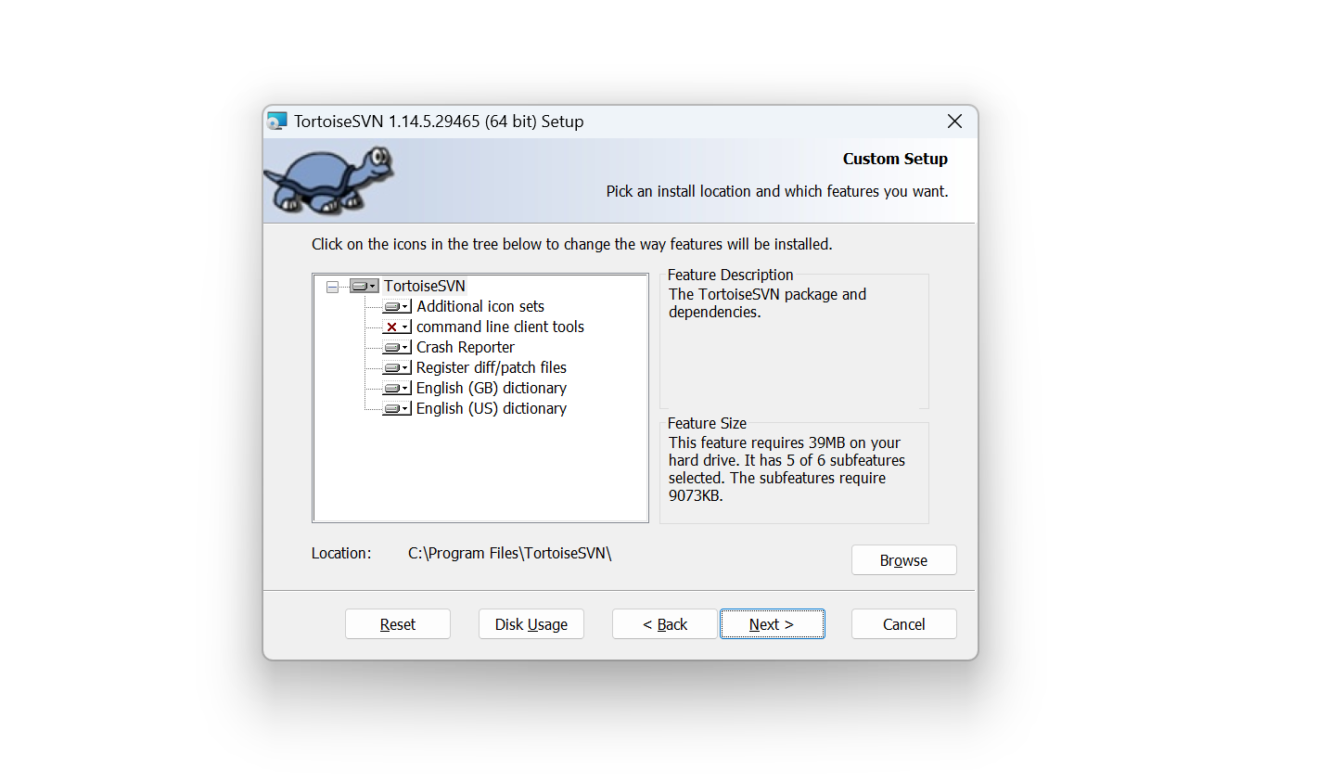Select command line client tools item
The width and height of the screenshot is (1343, 782).
[x=500, y=327]
